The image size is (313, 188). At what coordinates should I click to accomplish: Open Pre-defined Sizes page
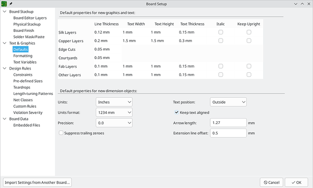(28, 81)
